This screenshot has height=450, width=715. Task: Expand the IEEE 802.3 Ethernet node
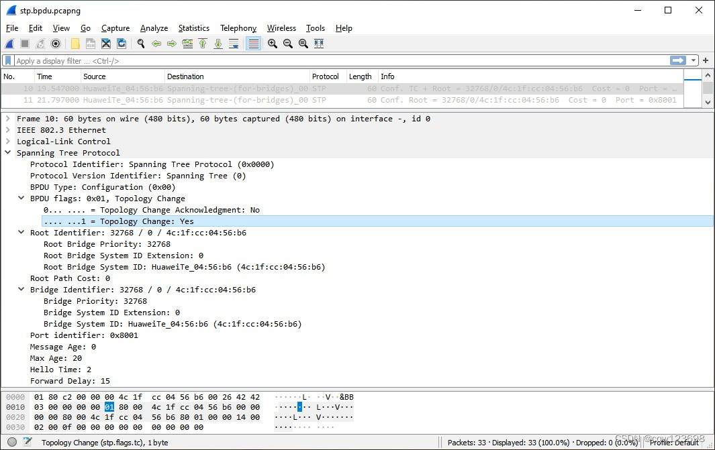point(8,130)
